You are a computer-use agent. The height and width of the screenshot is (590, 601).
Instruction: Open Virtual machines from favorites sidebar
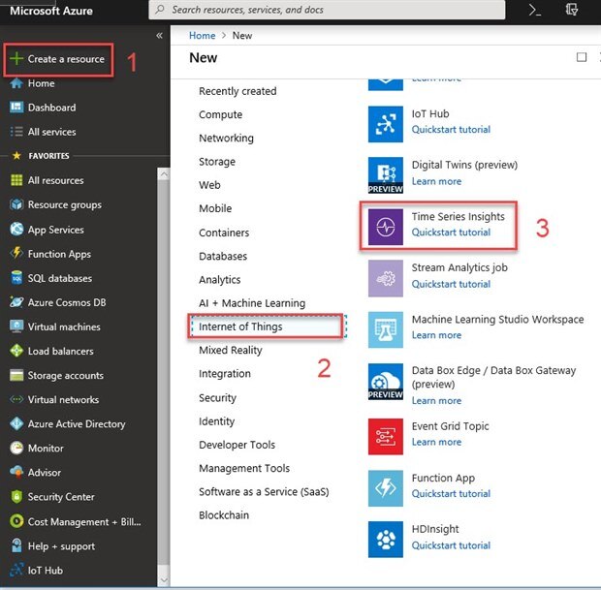point(64,327)
